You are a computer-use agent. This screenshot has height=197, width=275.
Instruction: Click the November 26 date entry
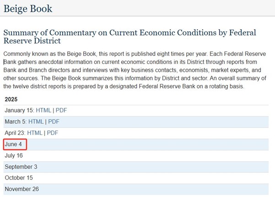tap(22, 189)
